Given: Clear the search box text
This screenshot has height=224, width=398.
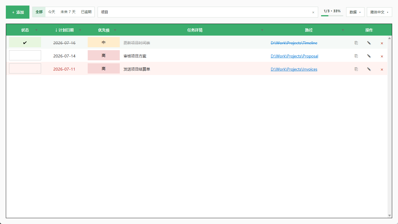Looking at the screenshot, I should coord(313,12).
